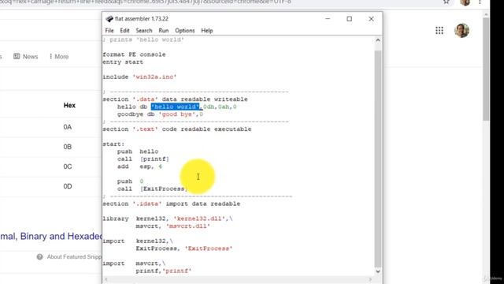Close the flat assembler window
Screen dimensions: 504x284
[371, 19]
